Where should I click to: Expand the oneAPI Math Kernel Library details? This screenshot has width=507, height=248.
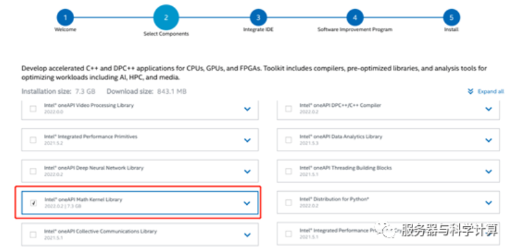247,203
